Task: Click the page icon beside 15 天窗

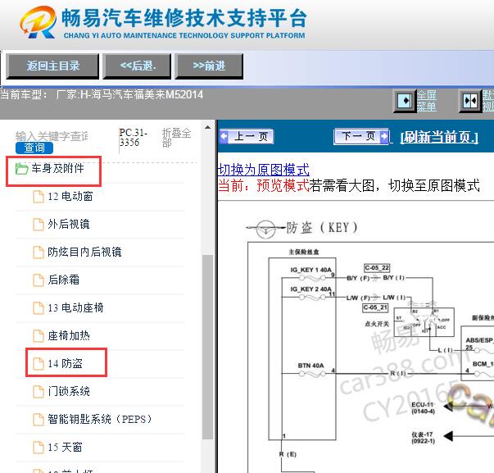Action: pos(39,447)
